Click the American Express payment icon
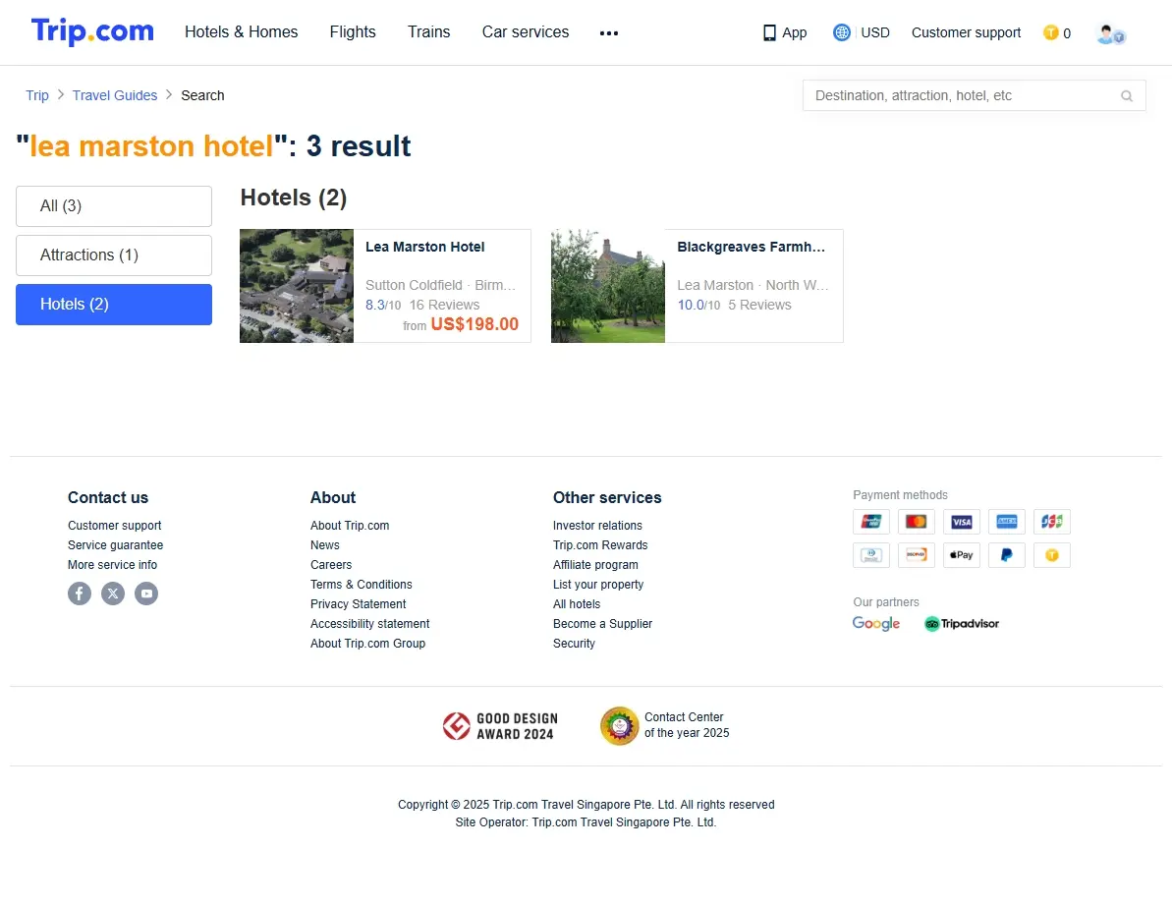Screen dimensions: 1172x905 click(1007, 522)
